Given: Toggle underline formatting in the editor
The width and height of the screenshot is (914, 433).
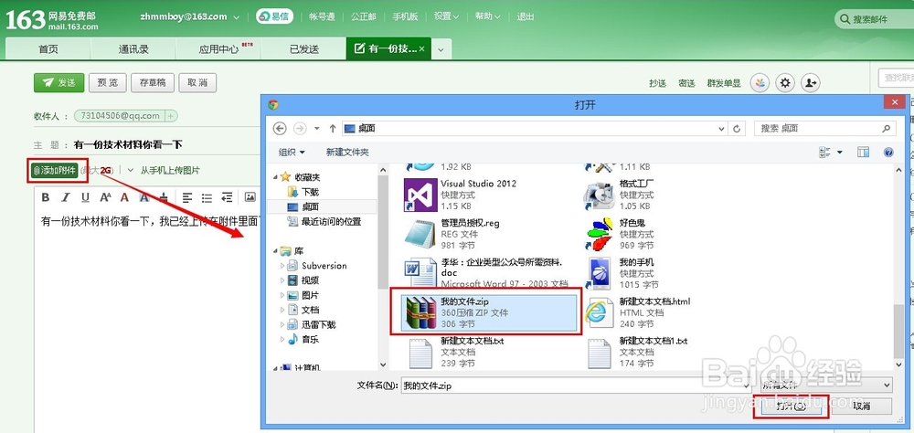Looking at the screenshot, I should (x=85, y=197).
